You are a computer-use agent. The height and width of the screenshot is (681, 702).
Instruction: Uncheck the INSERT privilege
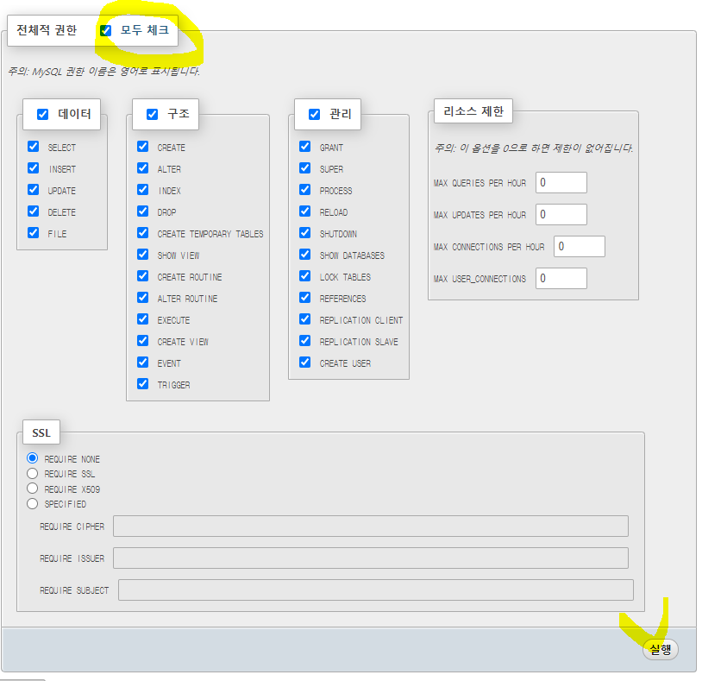33,167
